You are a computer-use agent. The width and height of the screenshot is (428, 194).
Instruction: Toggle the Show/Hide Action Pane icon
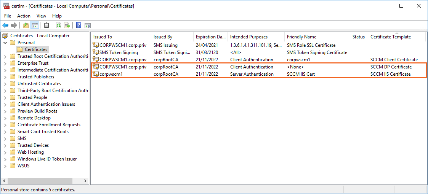point(88,25)
